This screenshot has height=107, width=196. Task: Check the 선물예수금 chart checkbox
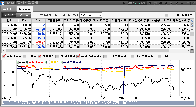click(x=57, y=56)
